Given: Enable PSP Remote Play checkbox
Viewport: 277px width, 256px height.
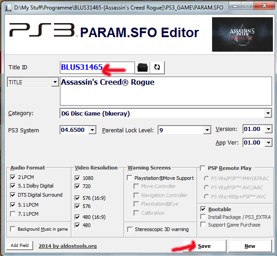Looking at the screenshot, I should coord(203,168).
